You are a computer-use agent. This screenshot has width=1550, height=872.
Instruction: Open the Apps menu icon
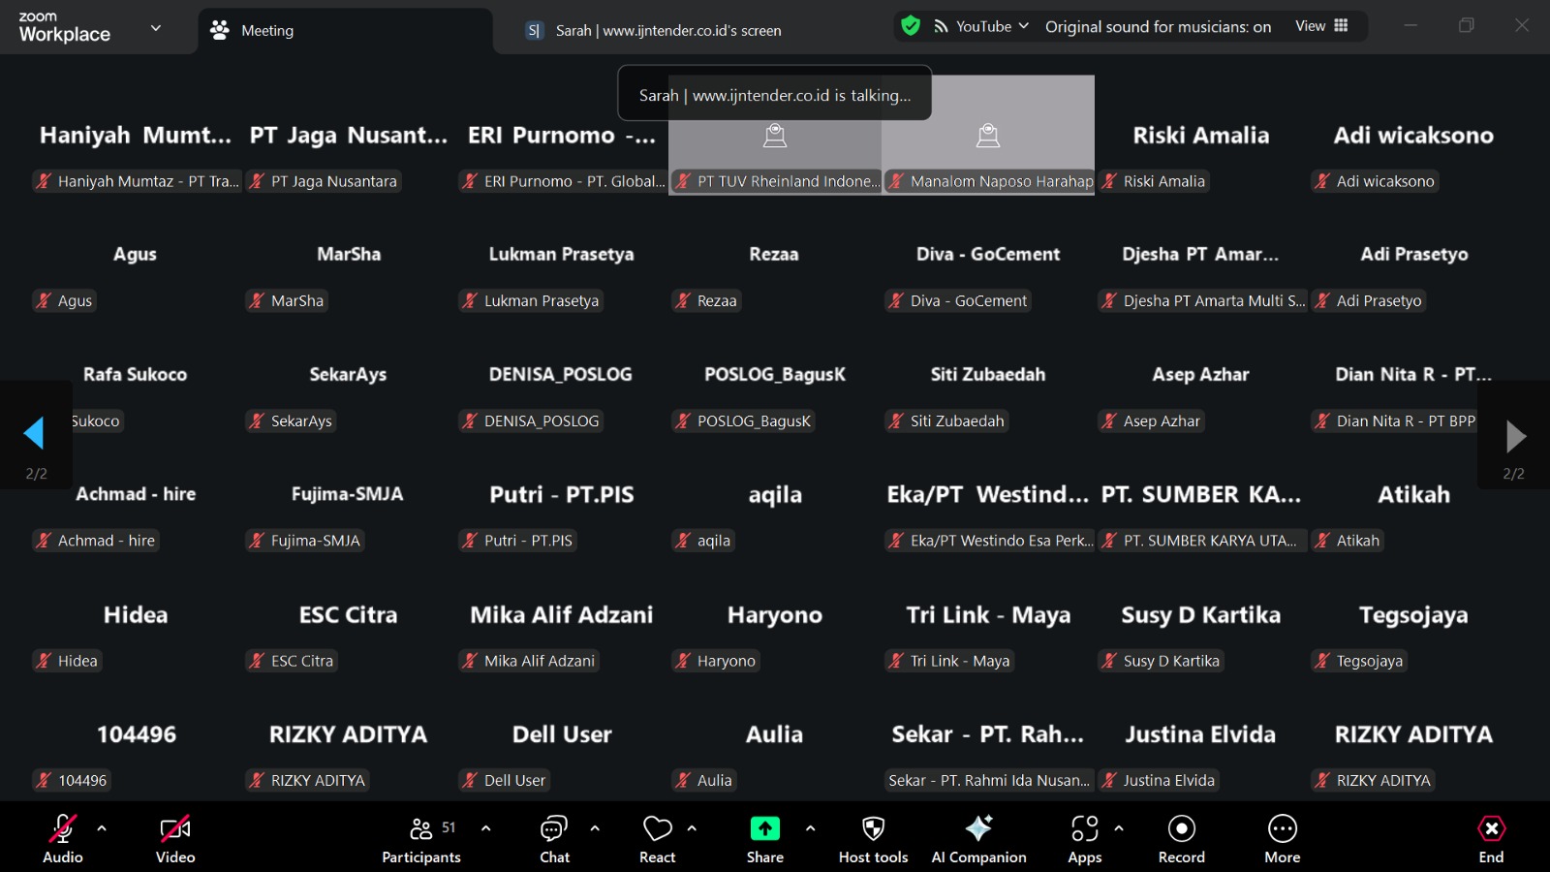[1084, 839]
